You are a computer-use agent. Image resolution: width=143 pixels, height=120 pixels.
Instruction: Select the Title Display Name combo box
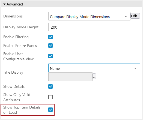tap(94, 68)
